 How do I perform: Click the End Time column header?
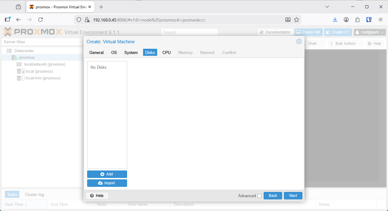[x=71, y=204]
